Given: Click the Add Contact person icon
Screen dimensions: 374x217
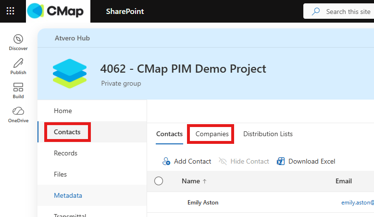Looking at the screenshot, I should click(166, 161).
